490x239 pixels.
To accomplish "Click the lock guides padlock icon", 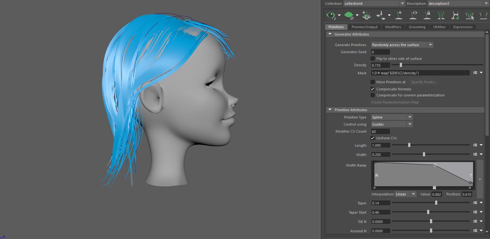I will 427,15.
